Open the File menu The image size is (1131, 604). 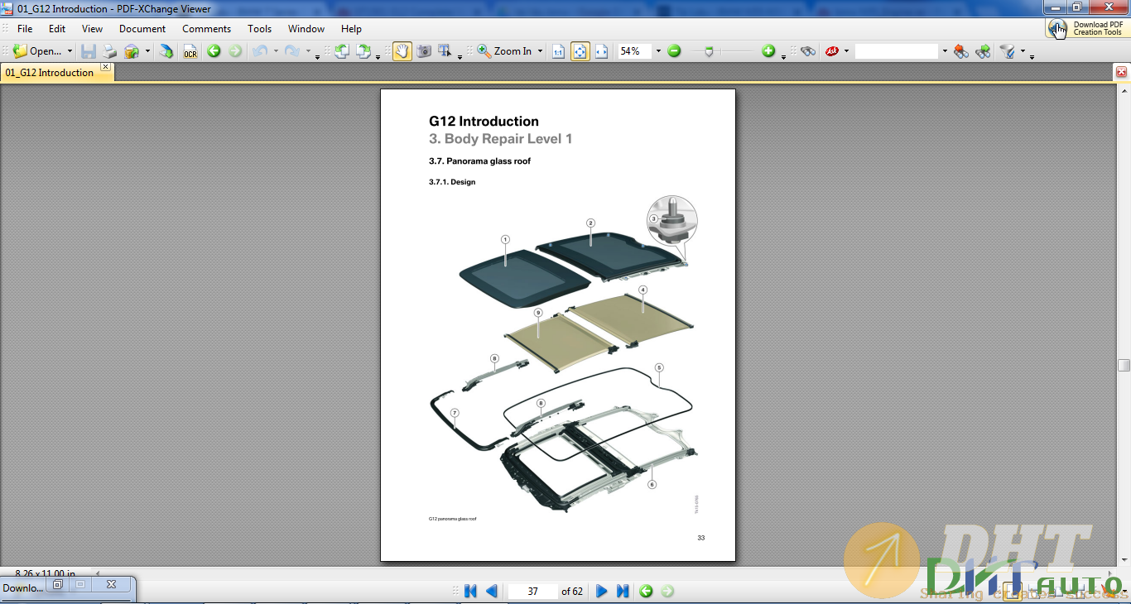[x=25, y=28]
